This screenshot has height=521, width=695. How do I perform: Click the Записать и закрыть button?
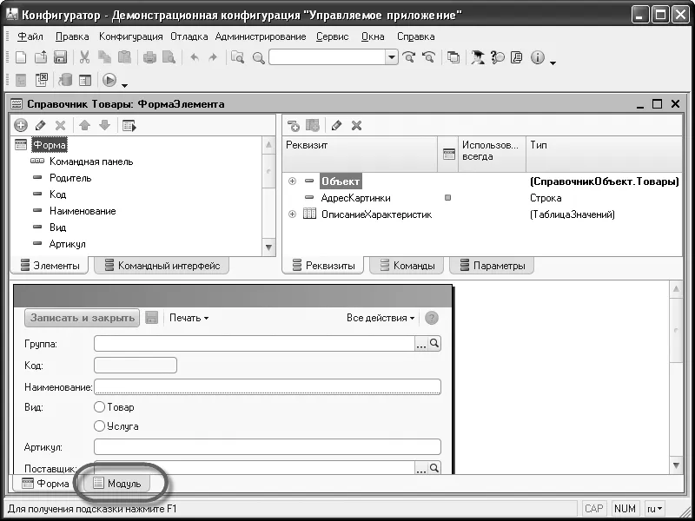click(x=82, y=318)
